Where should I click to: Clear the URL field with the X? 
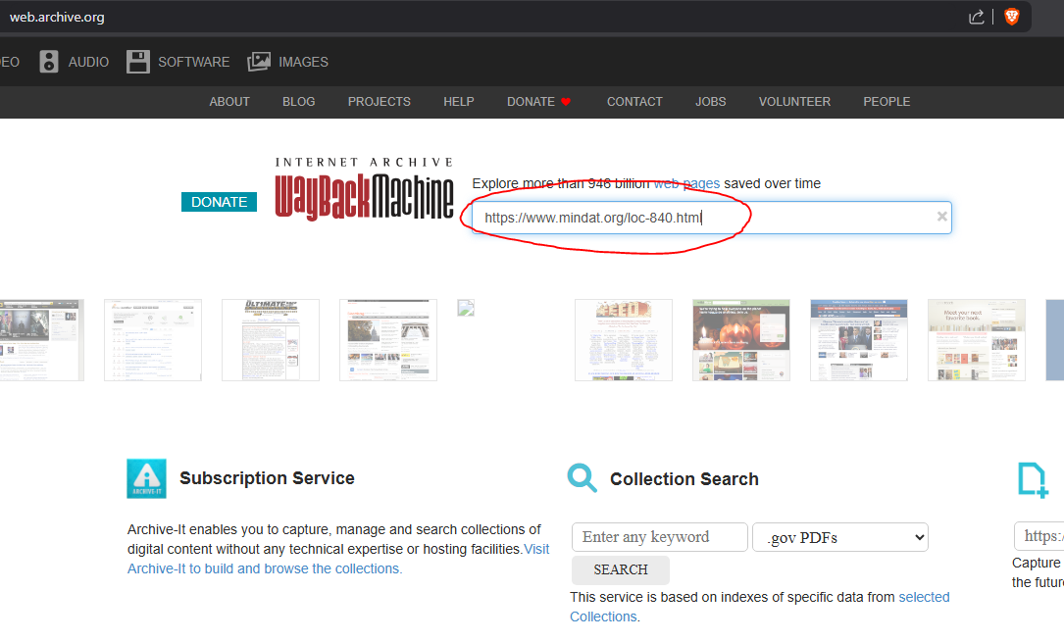coord(941,217)
